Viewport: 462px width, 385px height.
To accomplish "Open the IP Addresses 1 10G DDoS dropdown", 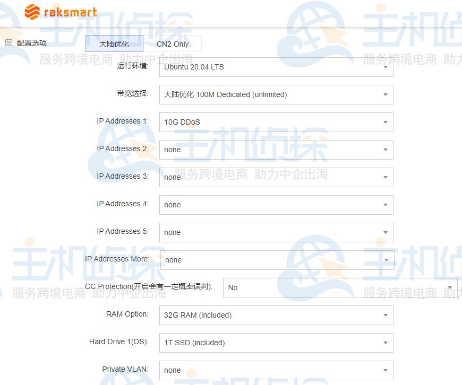I will (276, 122).
